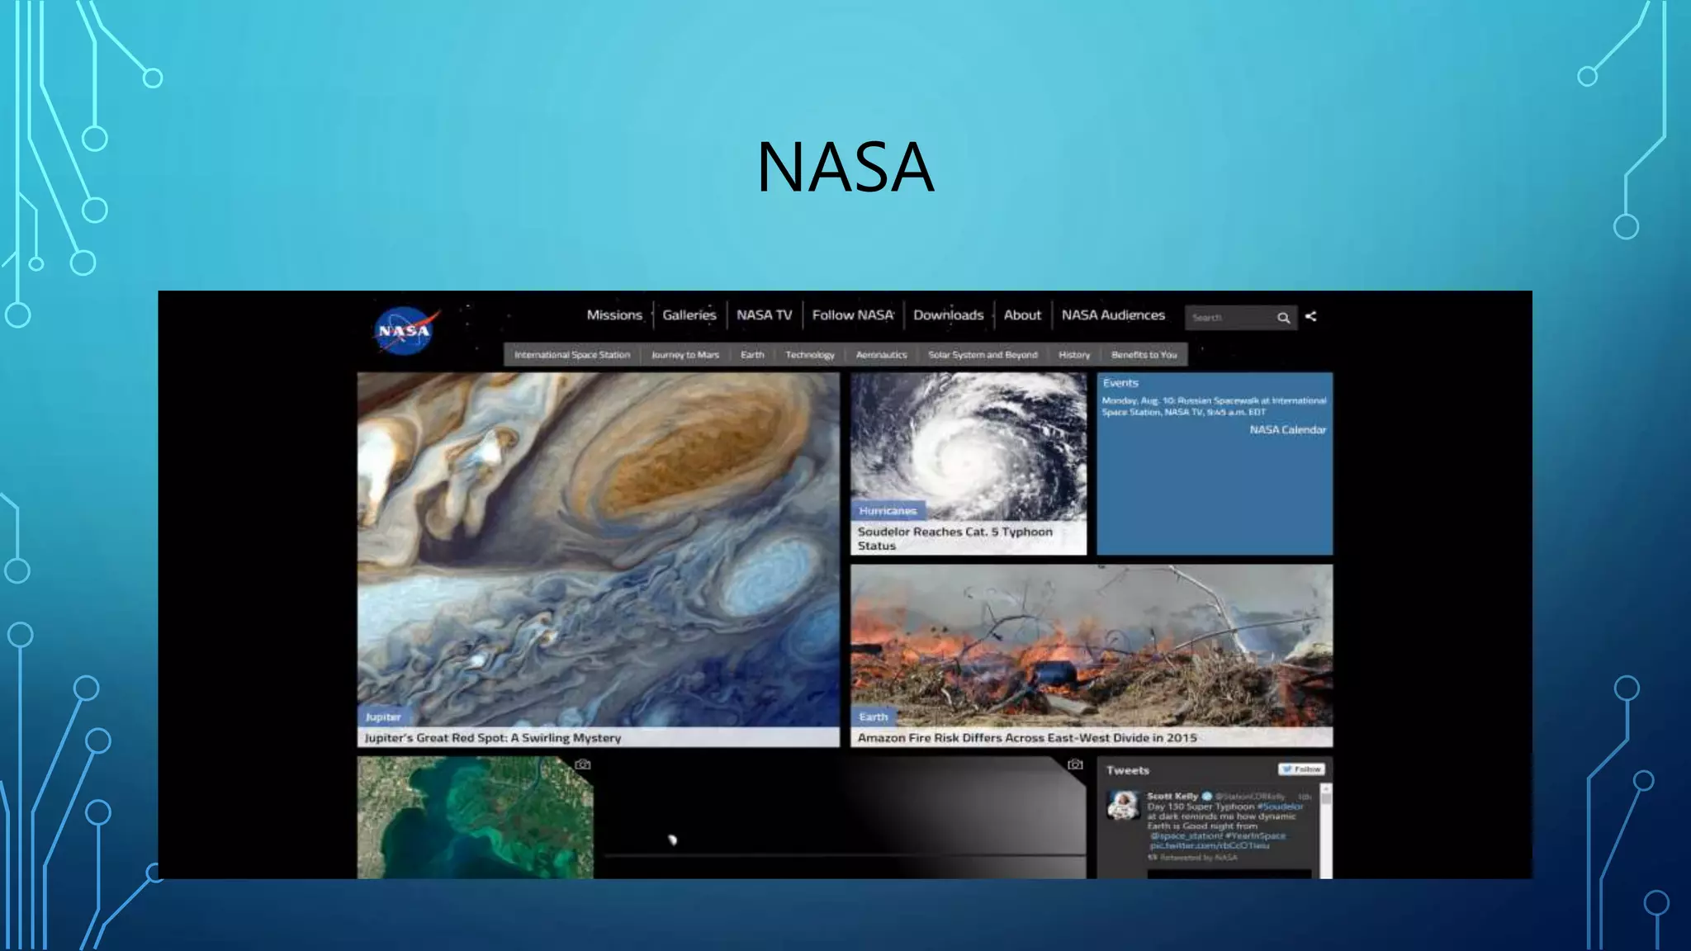Select the Earth topic tab
This screenshot has height=951, width=1691.
(x=752, y=355)
